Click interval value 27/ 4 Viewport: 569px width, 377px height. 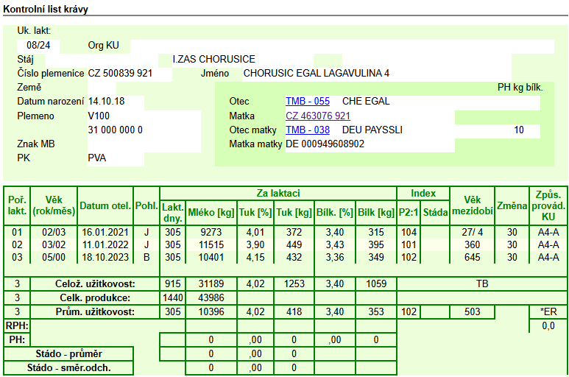click(472, 232)
